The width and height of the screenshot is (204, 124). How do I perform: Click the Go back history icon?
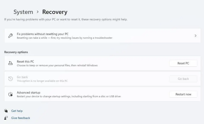[x=10, y=79]
